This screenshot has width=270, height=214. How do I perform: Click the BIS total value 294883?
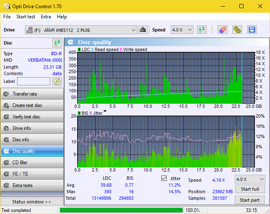click(x=126, y=198)
